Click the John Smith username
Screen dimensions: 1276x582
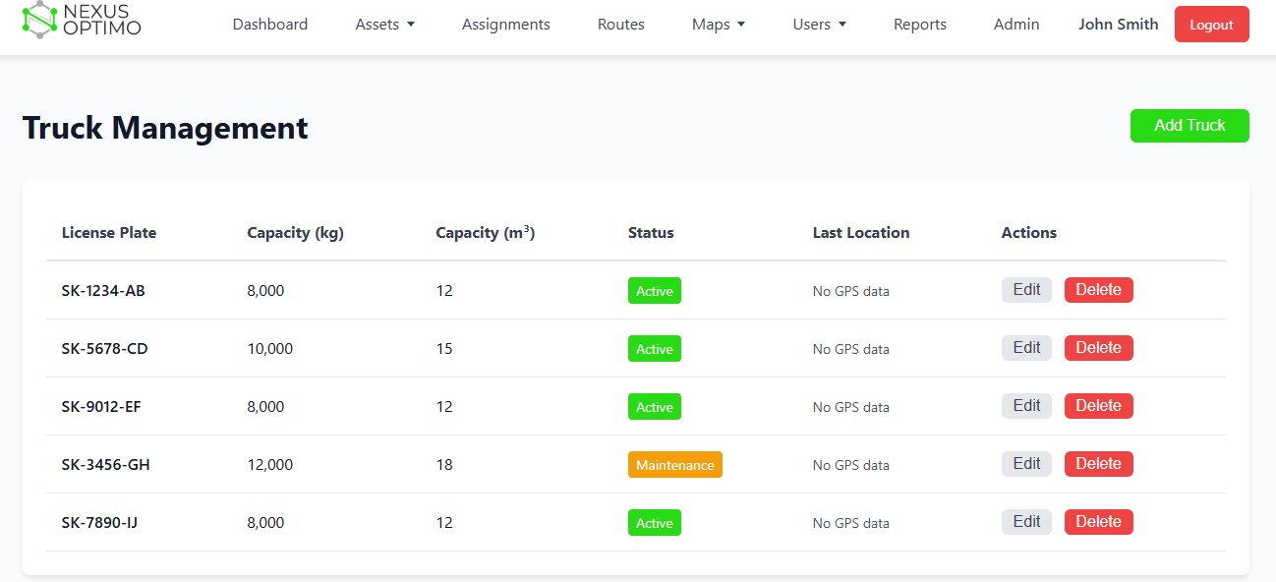1119,25
